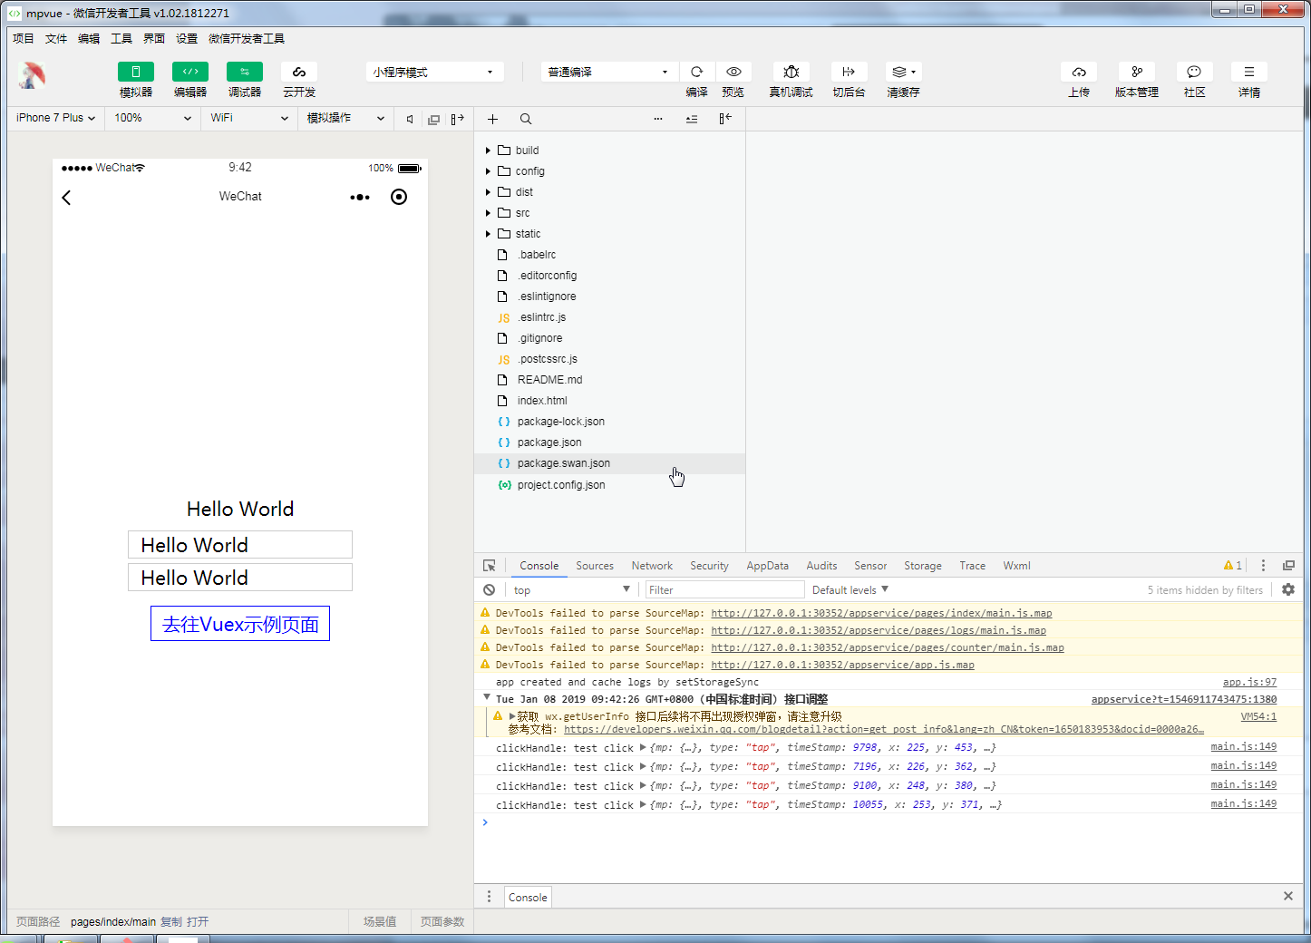The height and width of the screenshot is (943, 1311).
Task: Select the element inspector icon in devtools
Action: [490, 566]
